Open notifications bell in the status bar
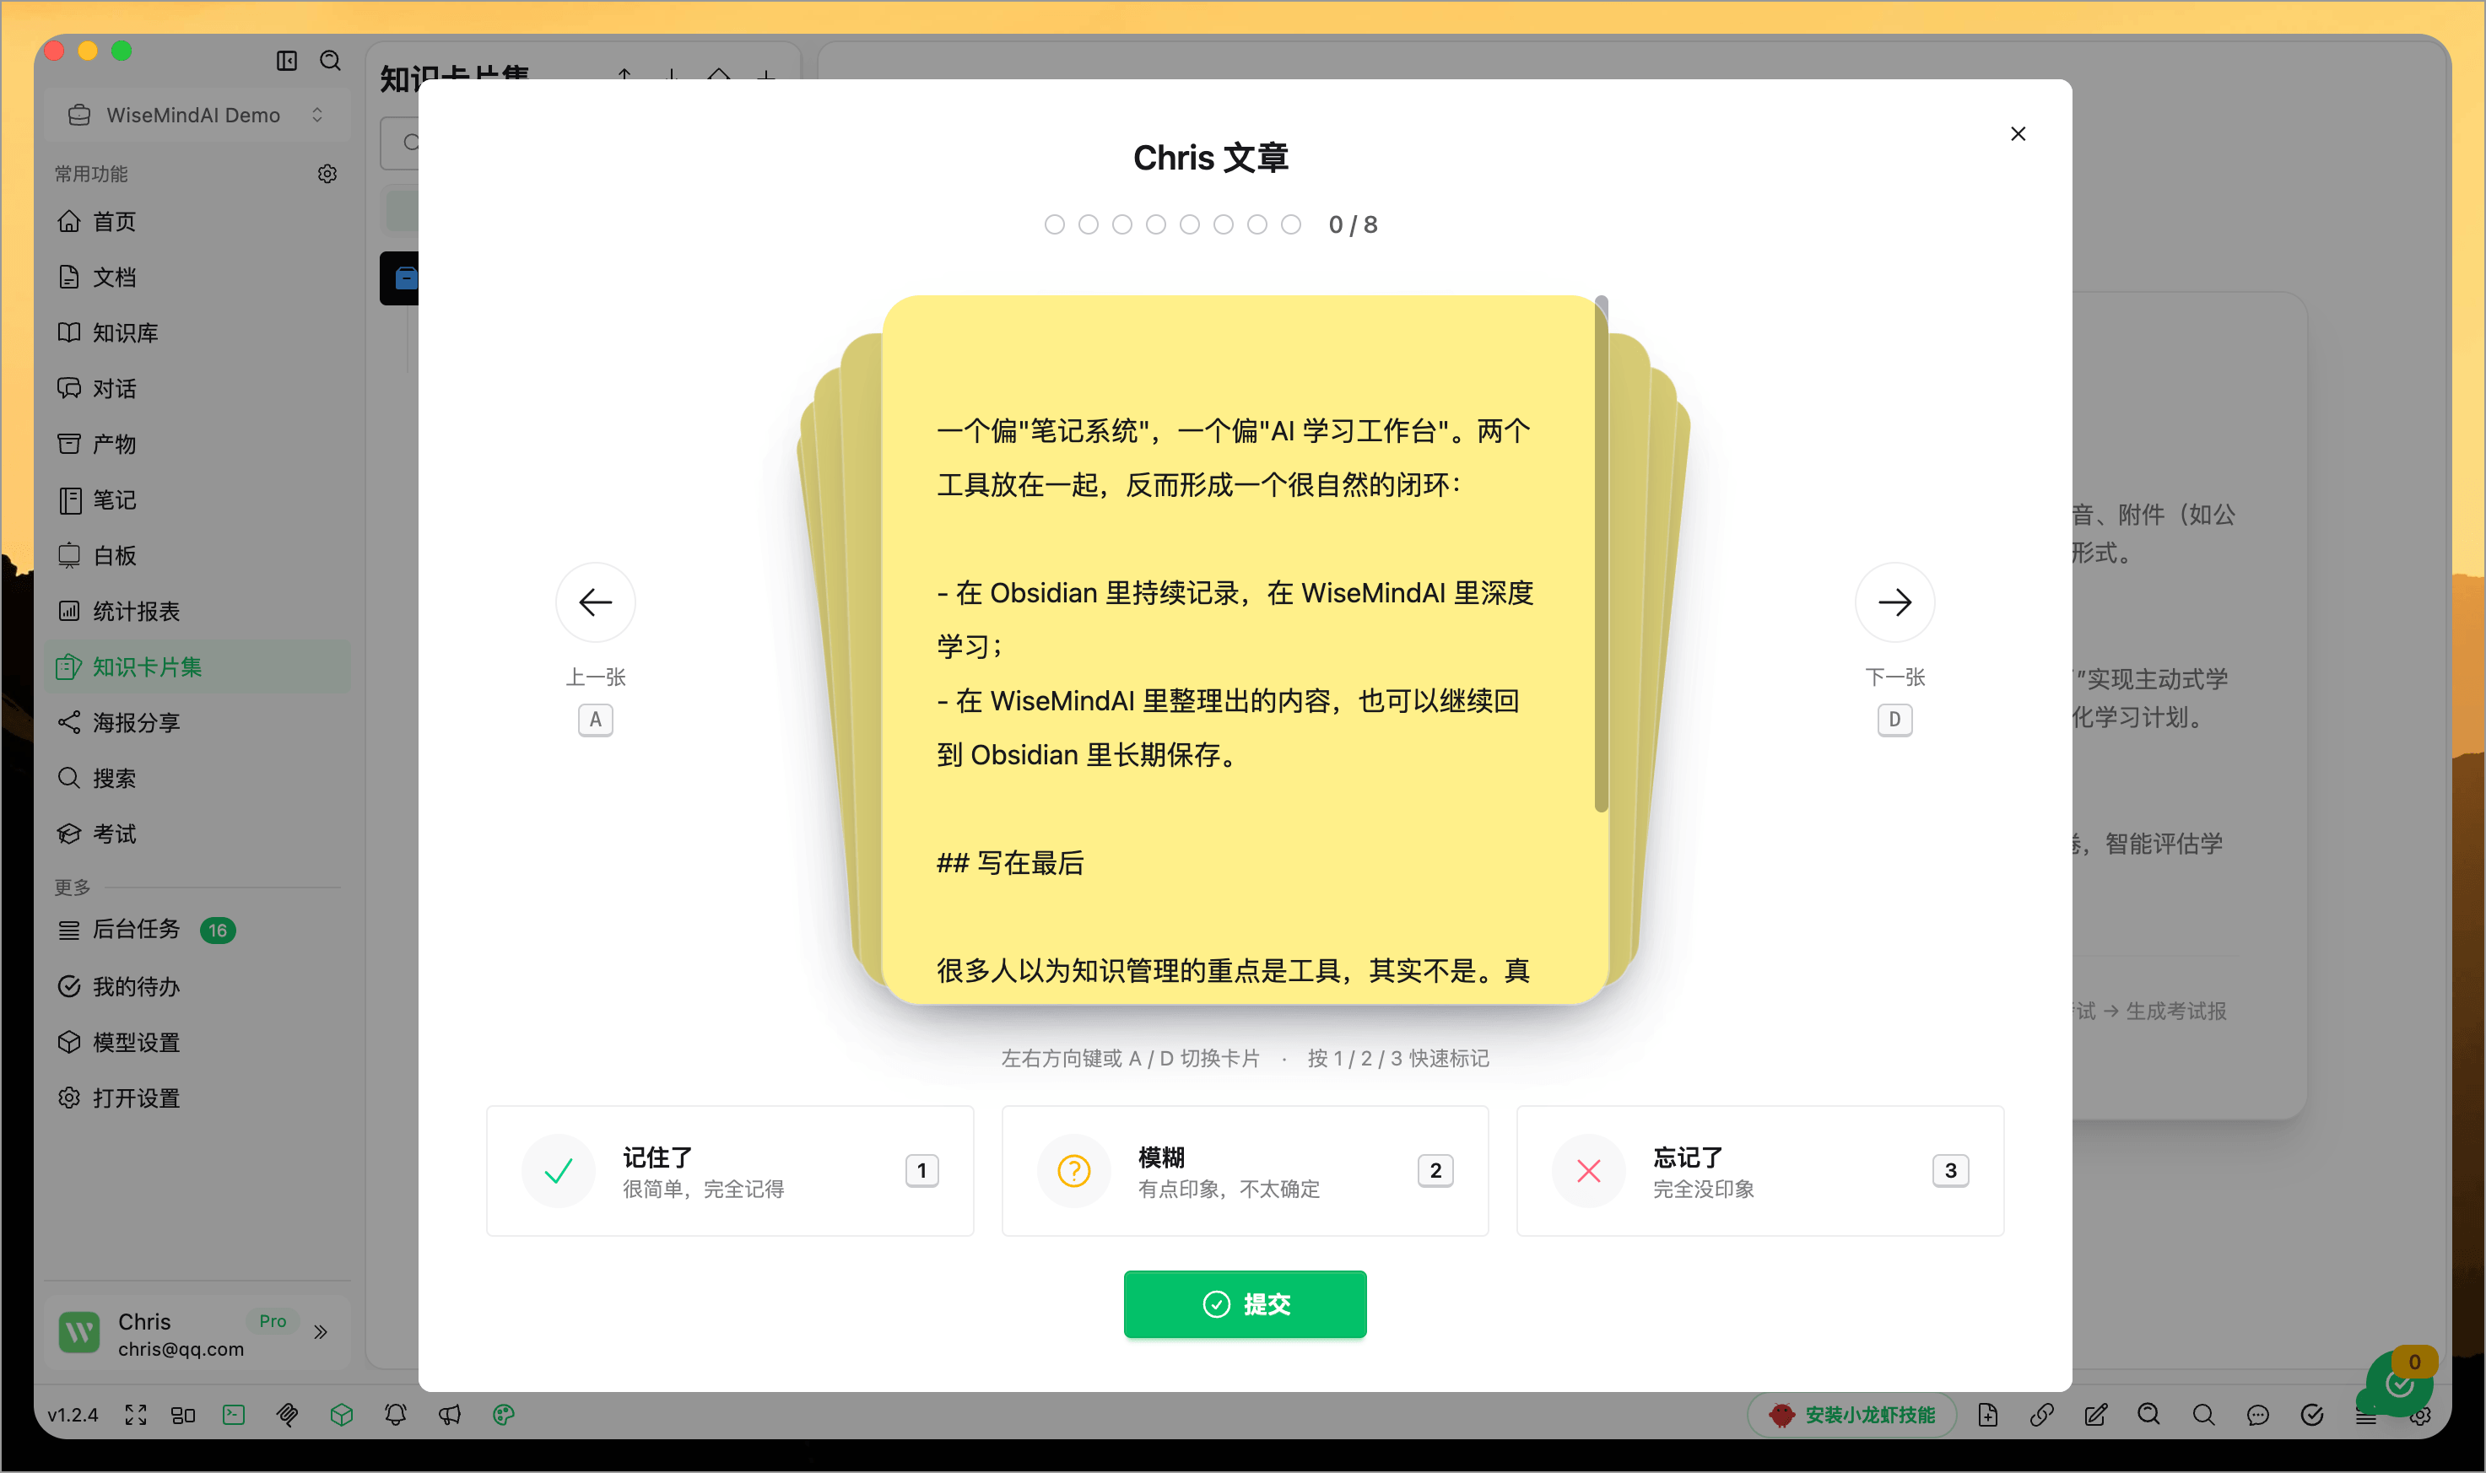The width and height of the screenshot is (2486, 1473). pos(395,1415)
